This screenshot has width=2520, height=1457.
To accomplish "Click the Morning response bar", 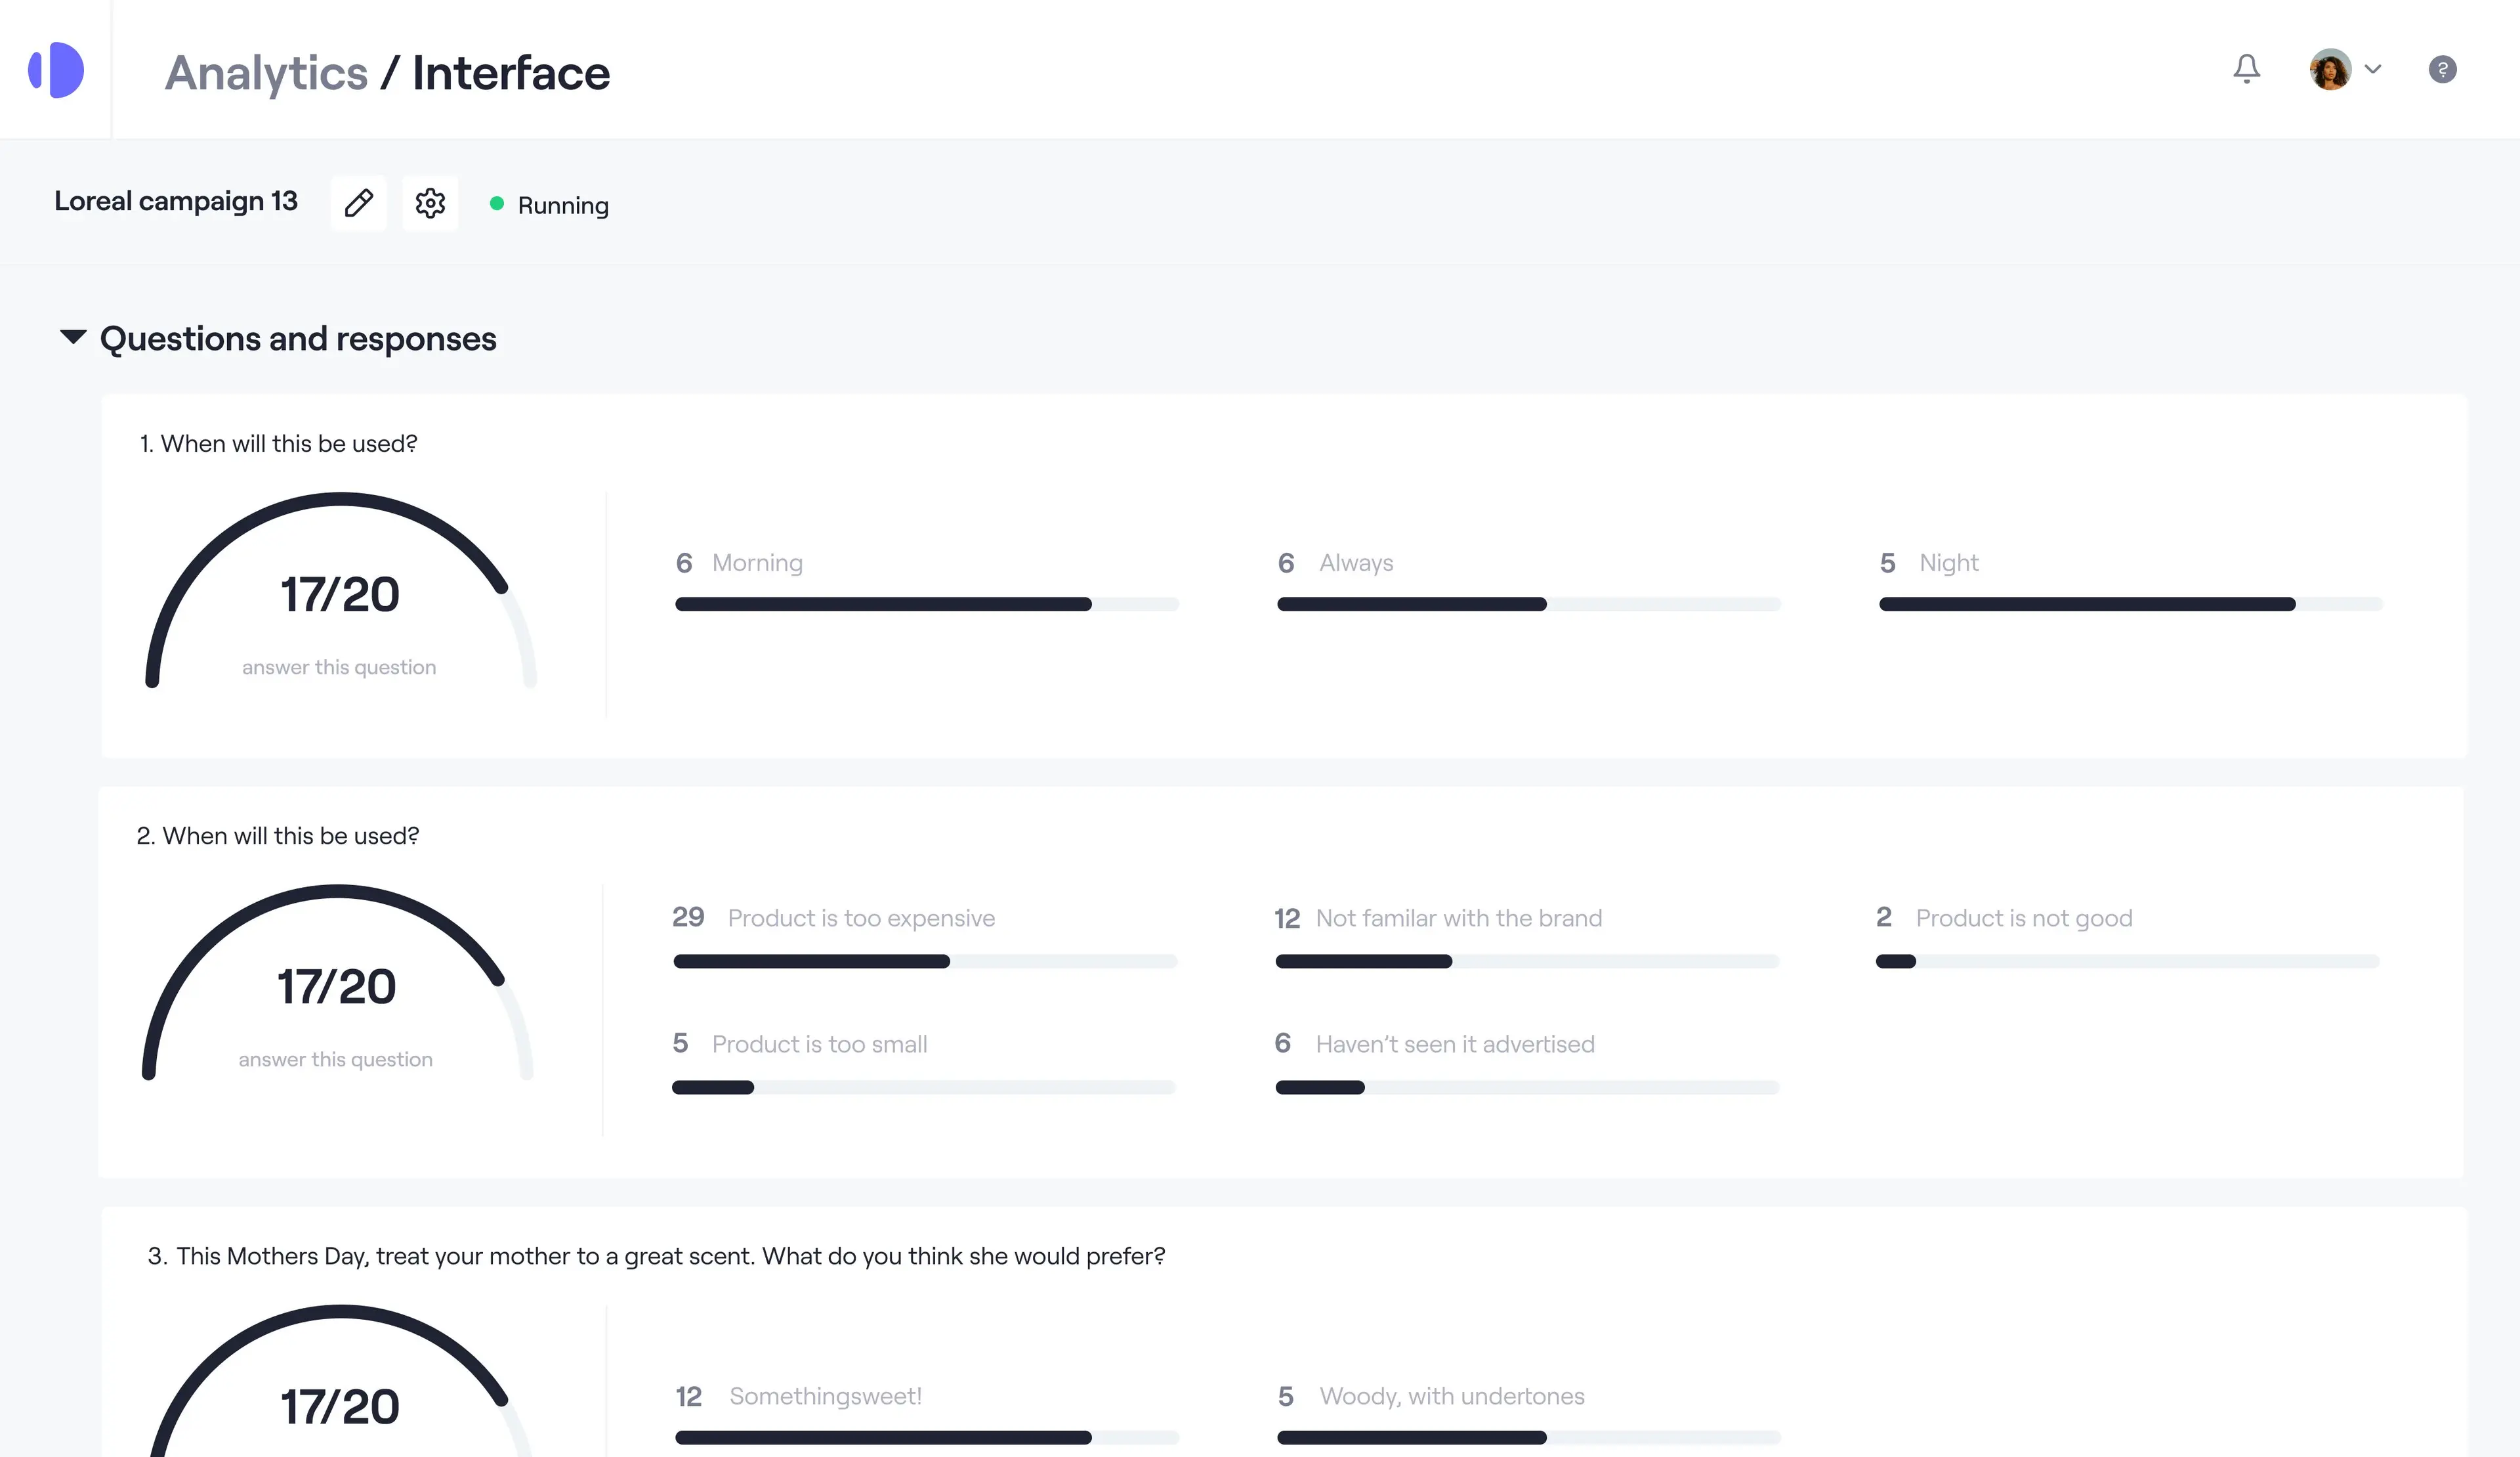I will pyautogui.click(x=927, y=605).
